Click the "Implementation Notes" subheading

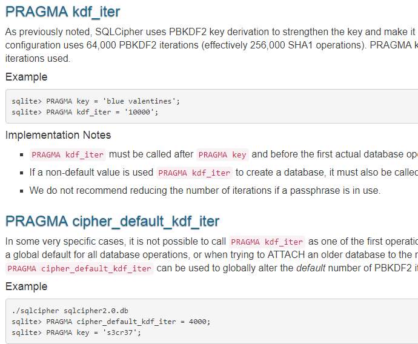(x=58, y=135)
